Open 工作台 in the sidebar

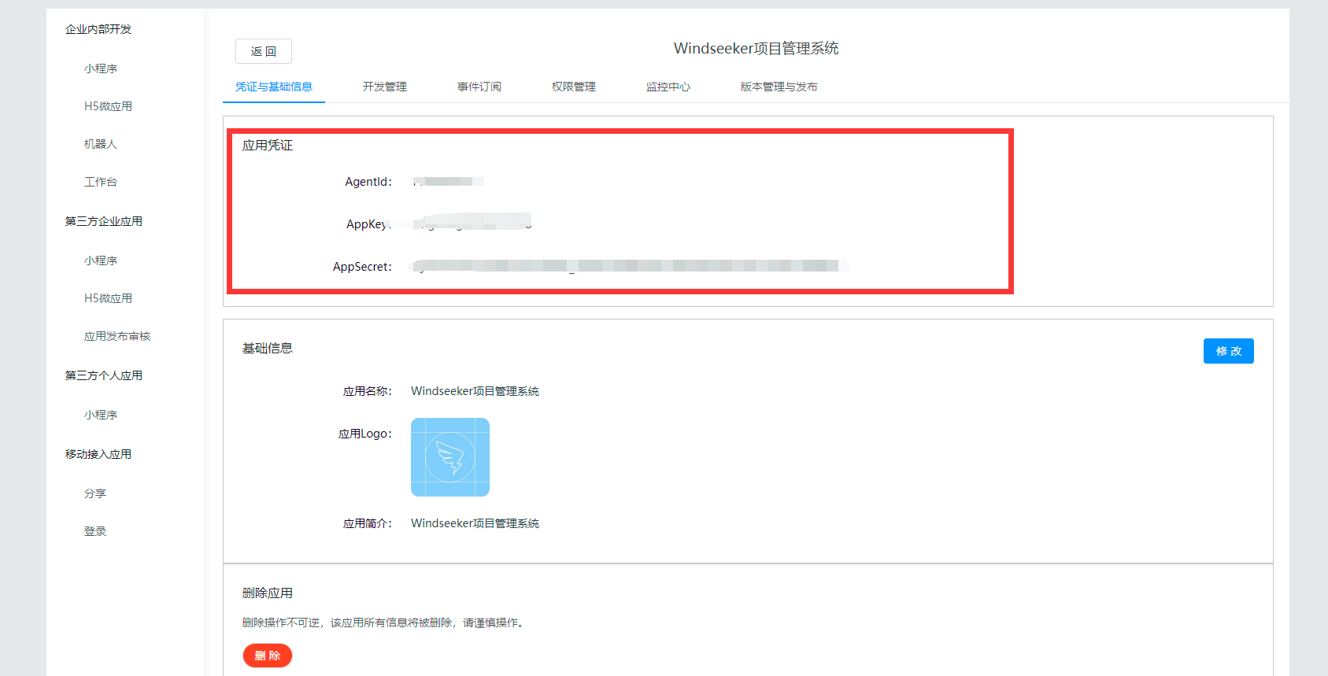tap(101, 182)
